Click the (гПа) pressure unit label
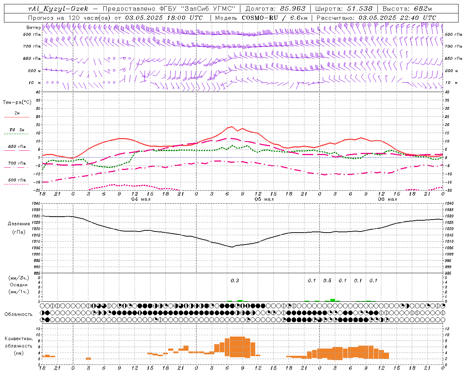464x371 pixels. (19, 232)
